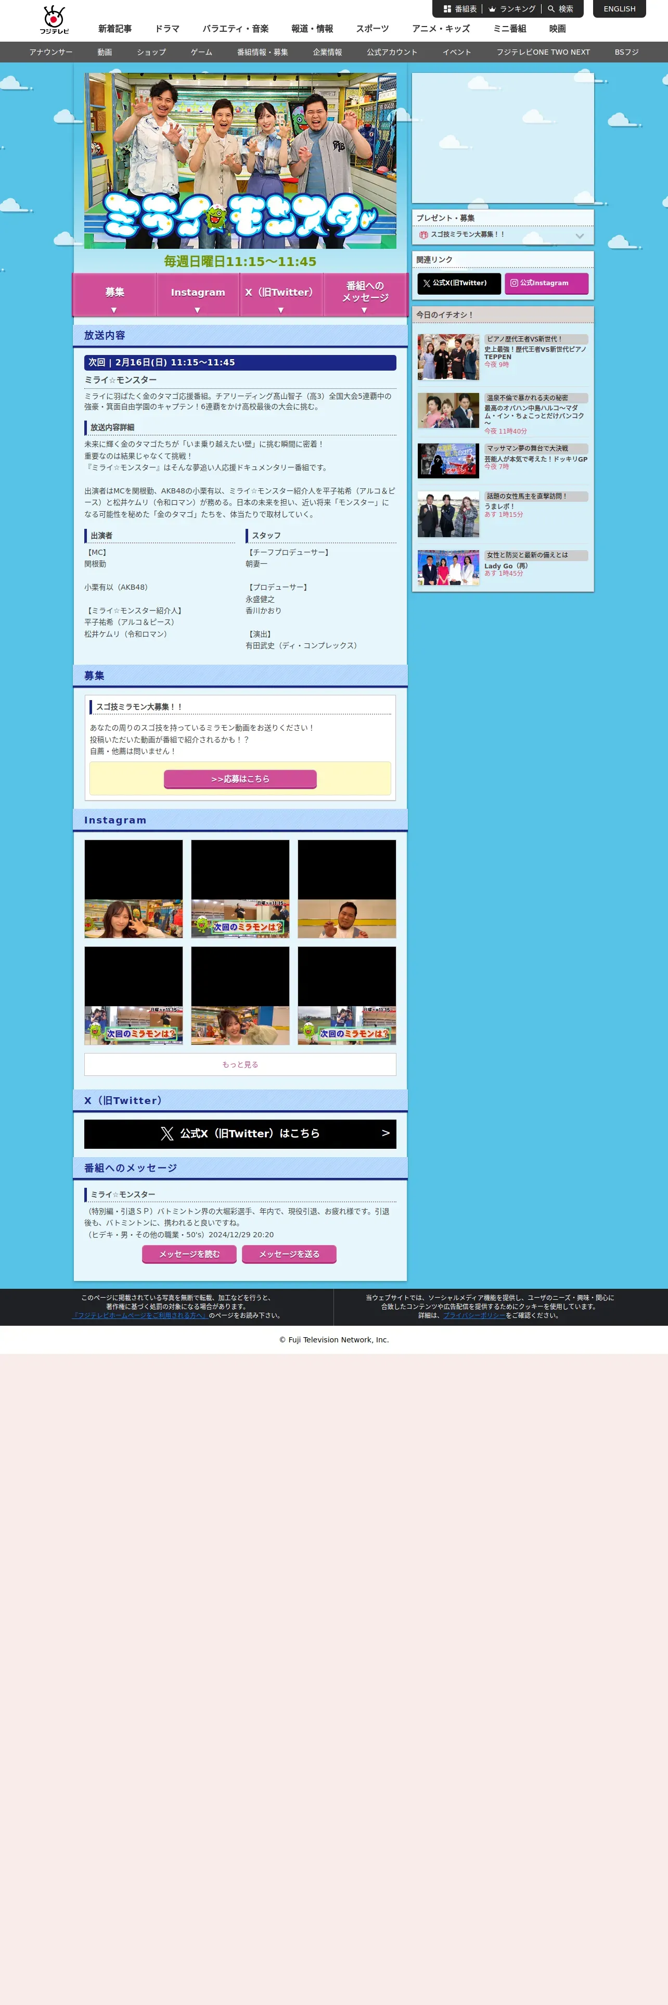Click the Fuji TV logo
This screenshot has height=2005, width=668.
(55, 20)
